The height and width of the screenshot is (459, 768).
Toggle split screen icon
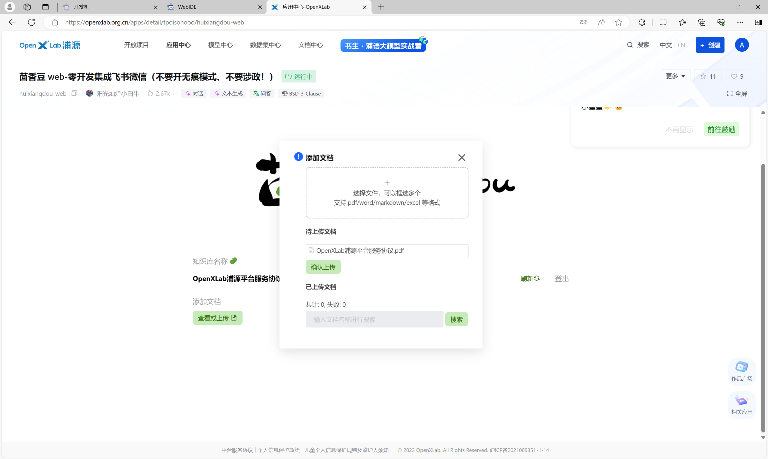[663, 22]
